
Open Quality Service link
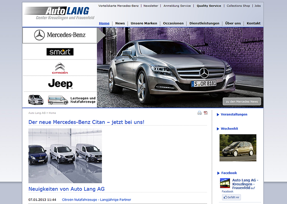pyautogui.click(x=209, y=6)
